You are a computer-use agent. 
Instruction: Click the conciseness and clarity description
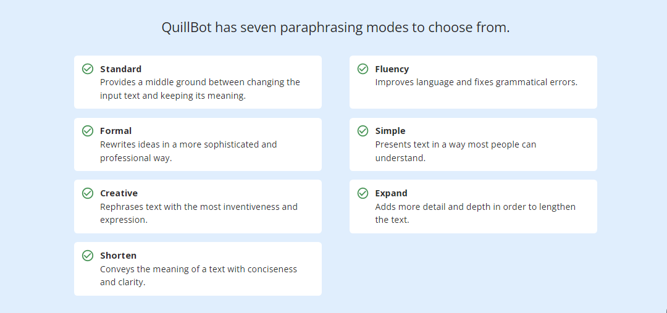pyautogui.click(x=198, y=275)
